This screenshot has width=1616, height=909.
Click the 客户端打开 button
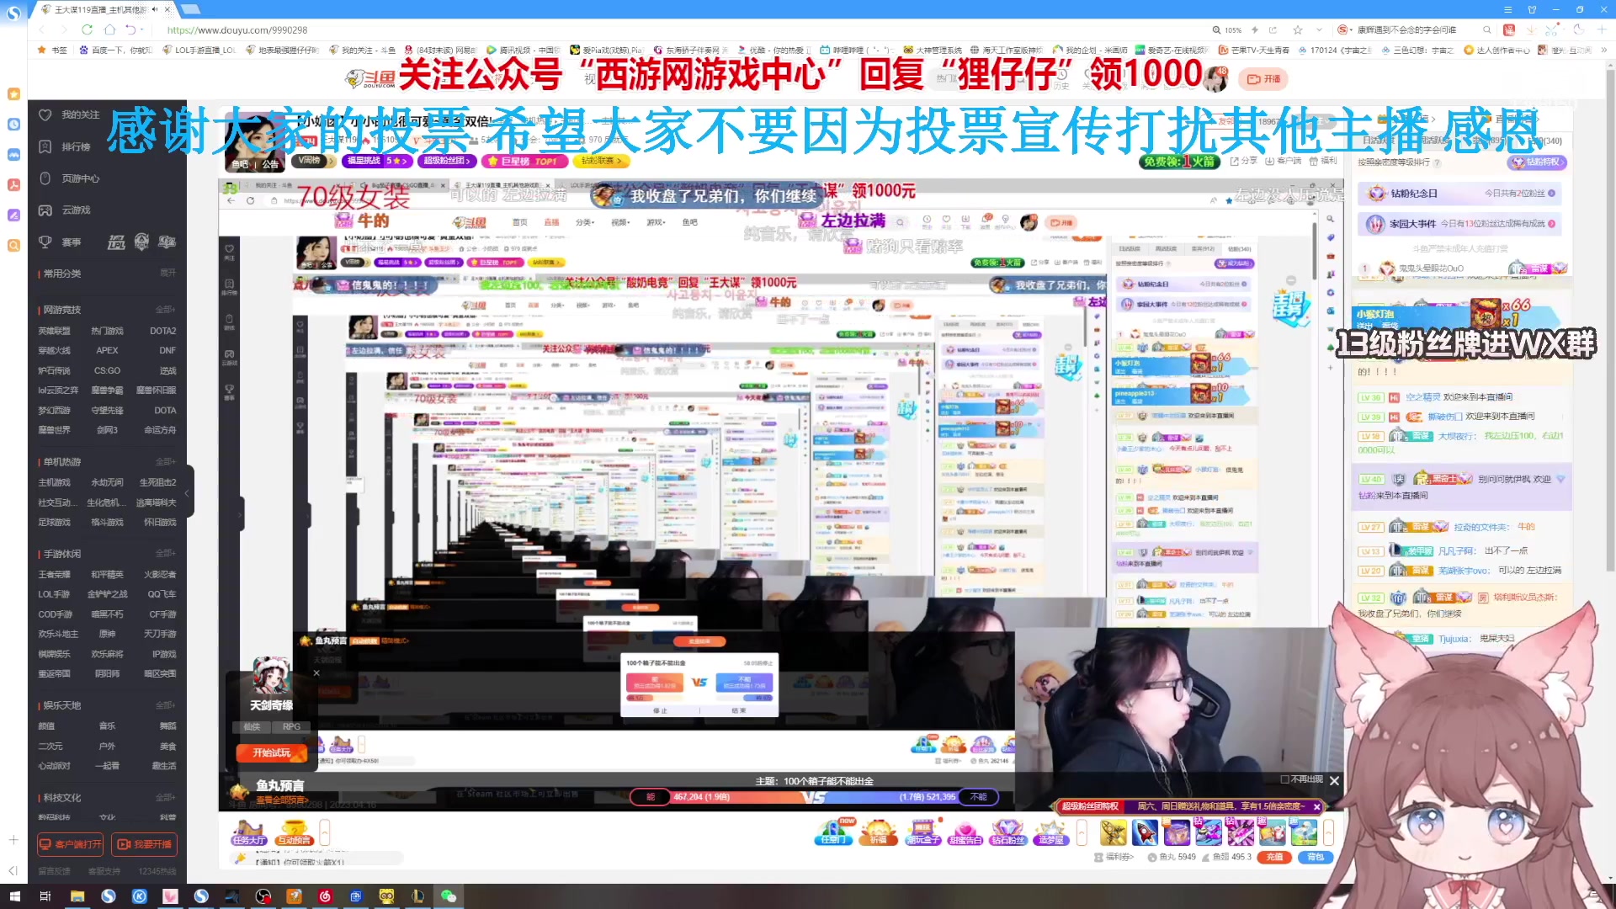coord(70,844)
